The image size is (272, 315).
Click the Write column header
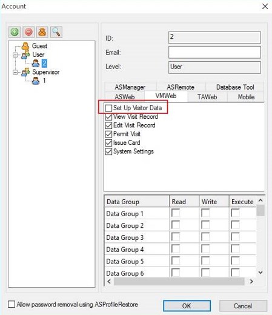[x=214, y=202]
